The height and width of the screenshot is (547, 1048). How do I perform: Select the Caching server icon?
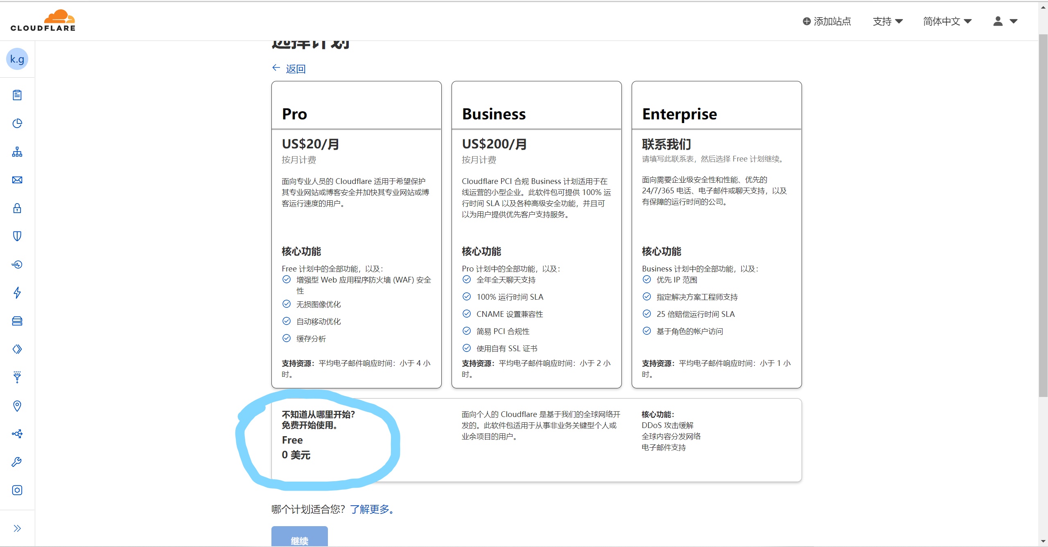tap(17, 321)
